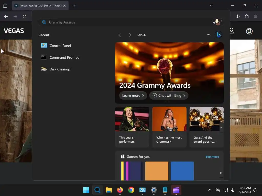Click the browser back arrow
Image resolution: width=262 pixels, height=196 pixels.
coord(6,17)
